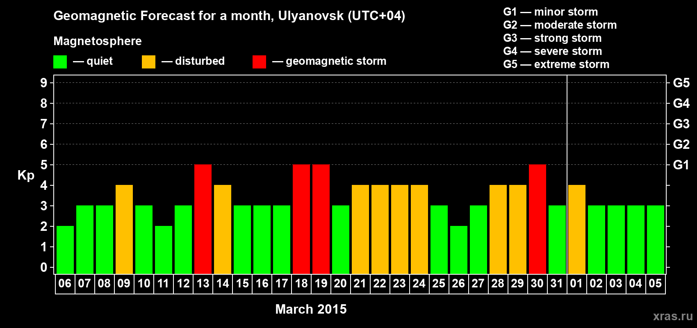This screenshot has width=697, height=328.
Task: Click the 'G1 — minor storm' legend text
Action: point(550,12)
